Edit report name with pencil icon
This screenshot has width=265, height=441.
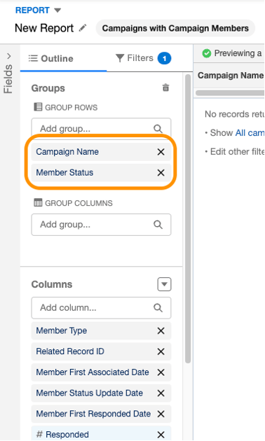(83, 28)
